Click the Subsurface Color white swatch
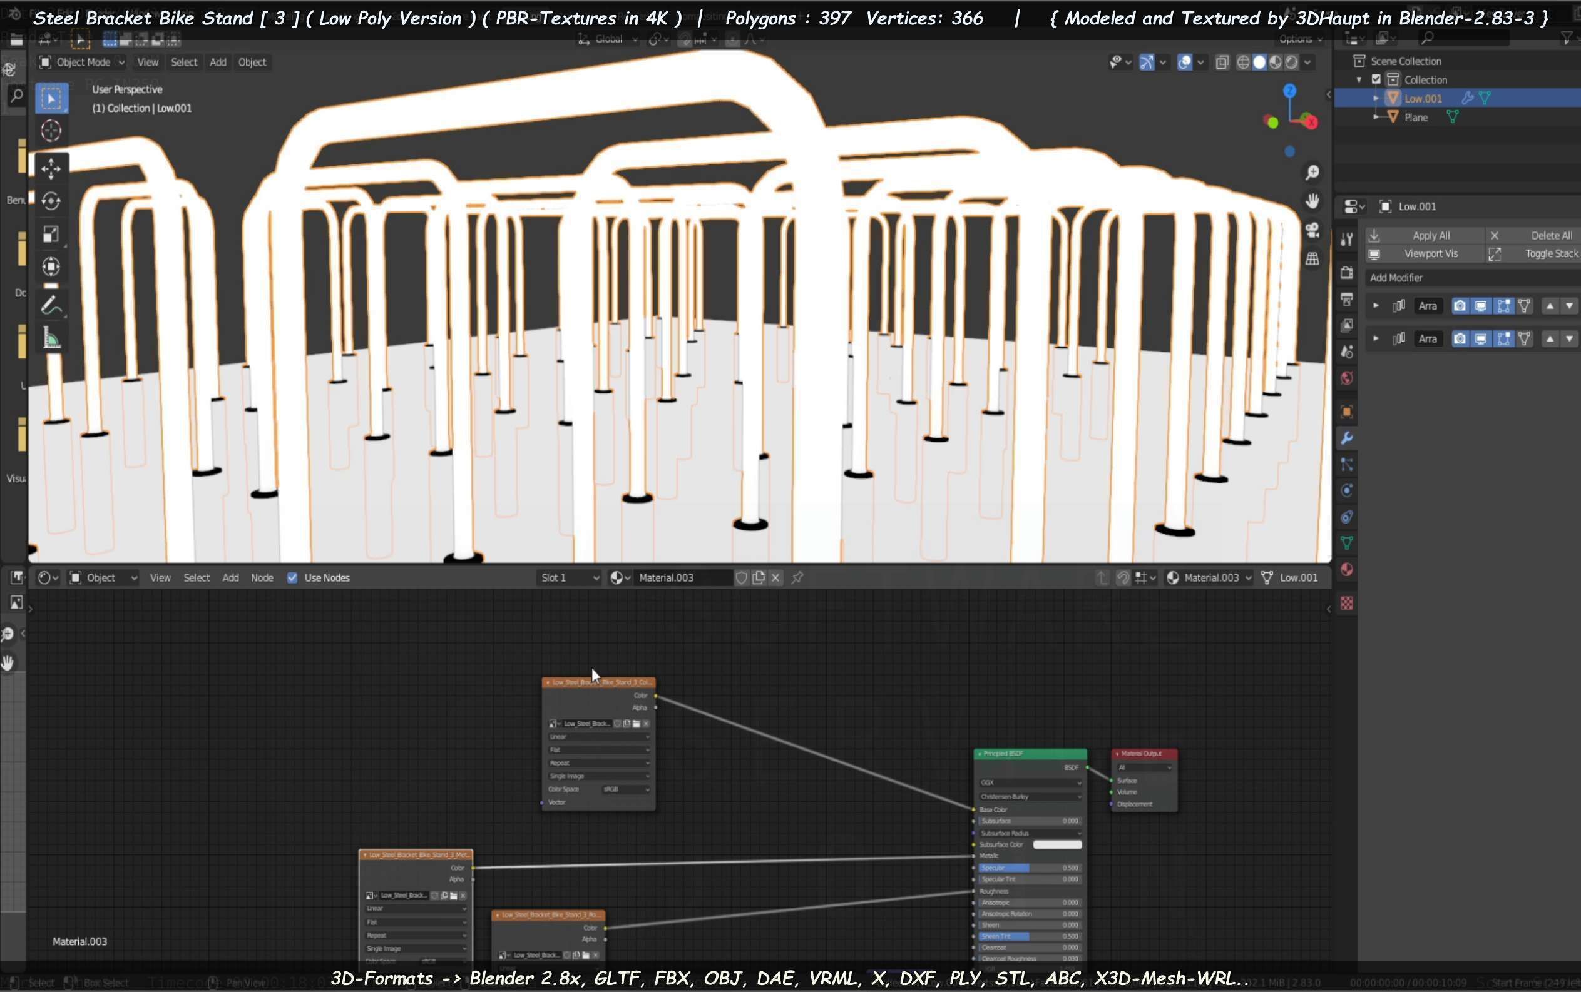 point(1057,844)
